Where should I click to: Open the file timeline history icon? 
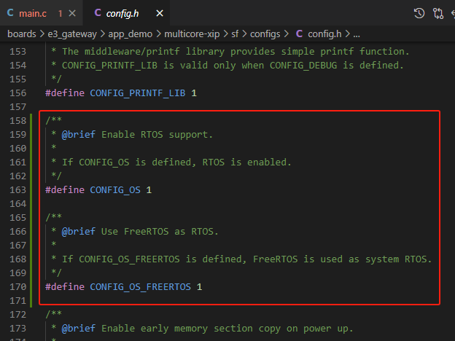click(x=419, y=13)
